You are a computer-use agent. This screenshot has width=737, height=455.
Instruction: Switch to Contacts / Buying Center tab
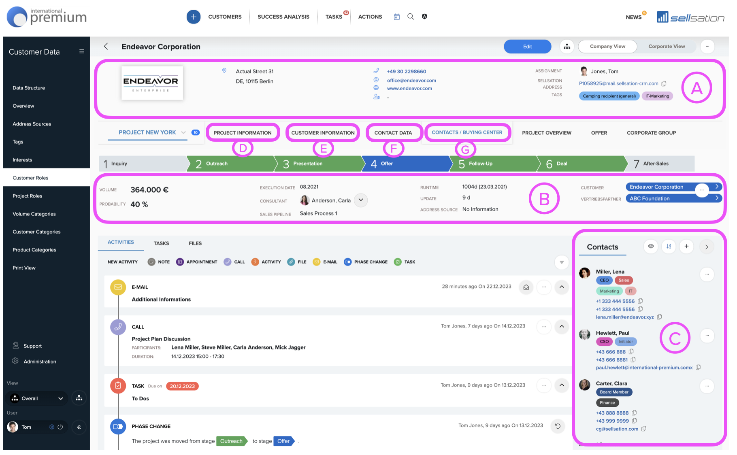click(x=467, y=132)
